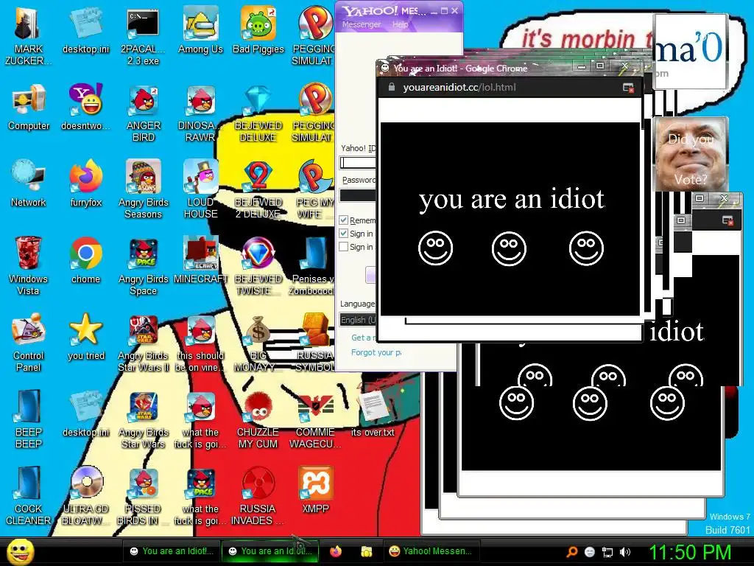Open the volume speaker tray icon
The width and height of the screenshot is (754, 566).
tap(624, 552)
